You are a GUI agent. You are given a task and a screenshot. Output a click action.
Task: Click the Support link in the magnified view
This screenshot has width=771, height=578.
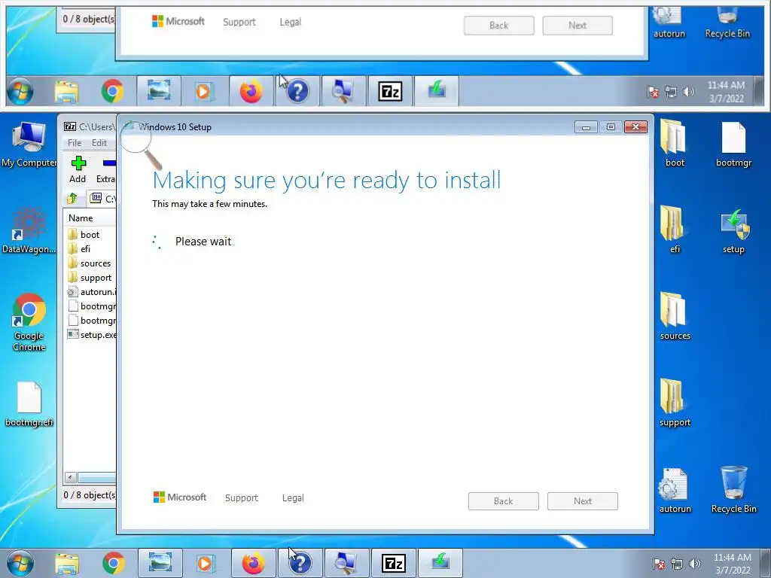239,22
